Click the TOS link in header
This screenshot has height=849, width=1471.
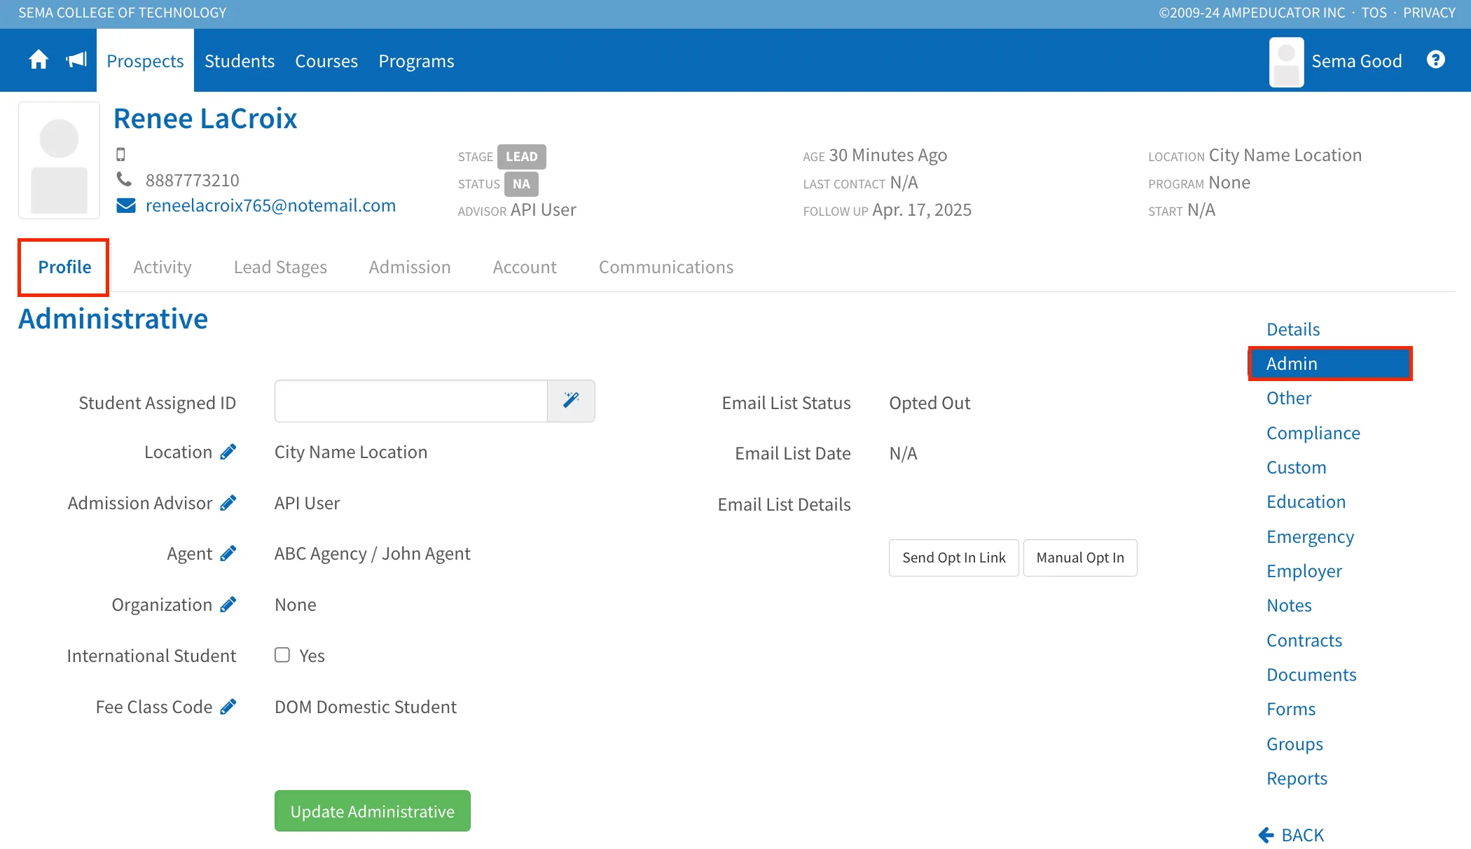pos(1374,13)
